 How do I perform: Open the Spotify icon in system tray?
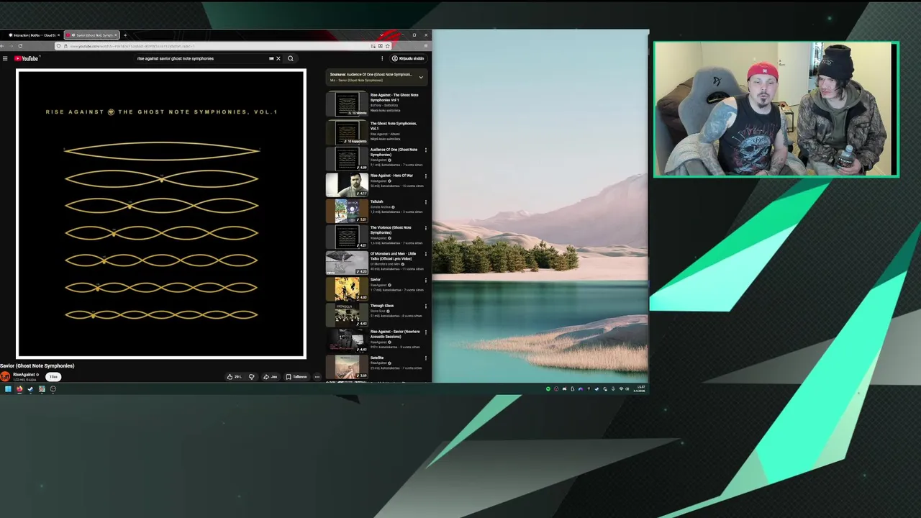[548, 389]
